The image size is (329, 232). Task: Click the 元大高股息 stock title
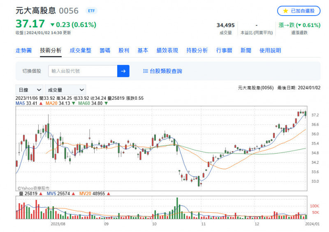36,11
